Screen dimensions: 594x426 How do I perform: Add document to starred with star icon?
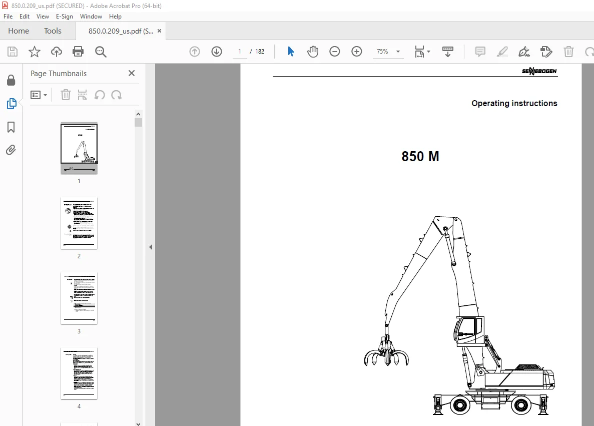35,52
